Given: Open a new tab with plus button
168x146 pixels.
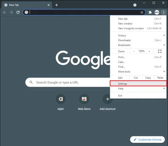Looking at the screenshot, I should pyautogui.click(x=56, y=5).
